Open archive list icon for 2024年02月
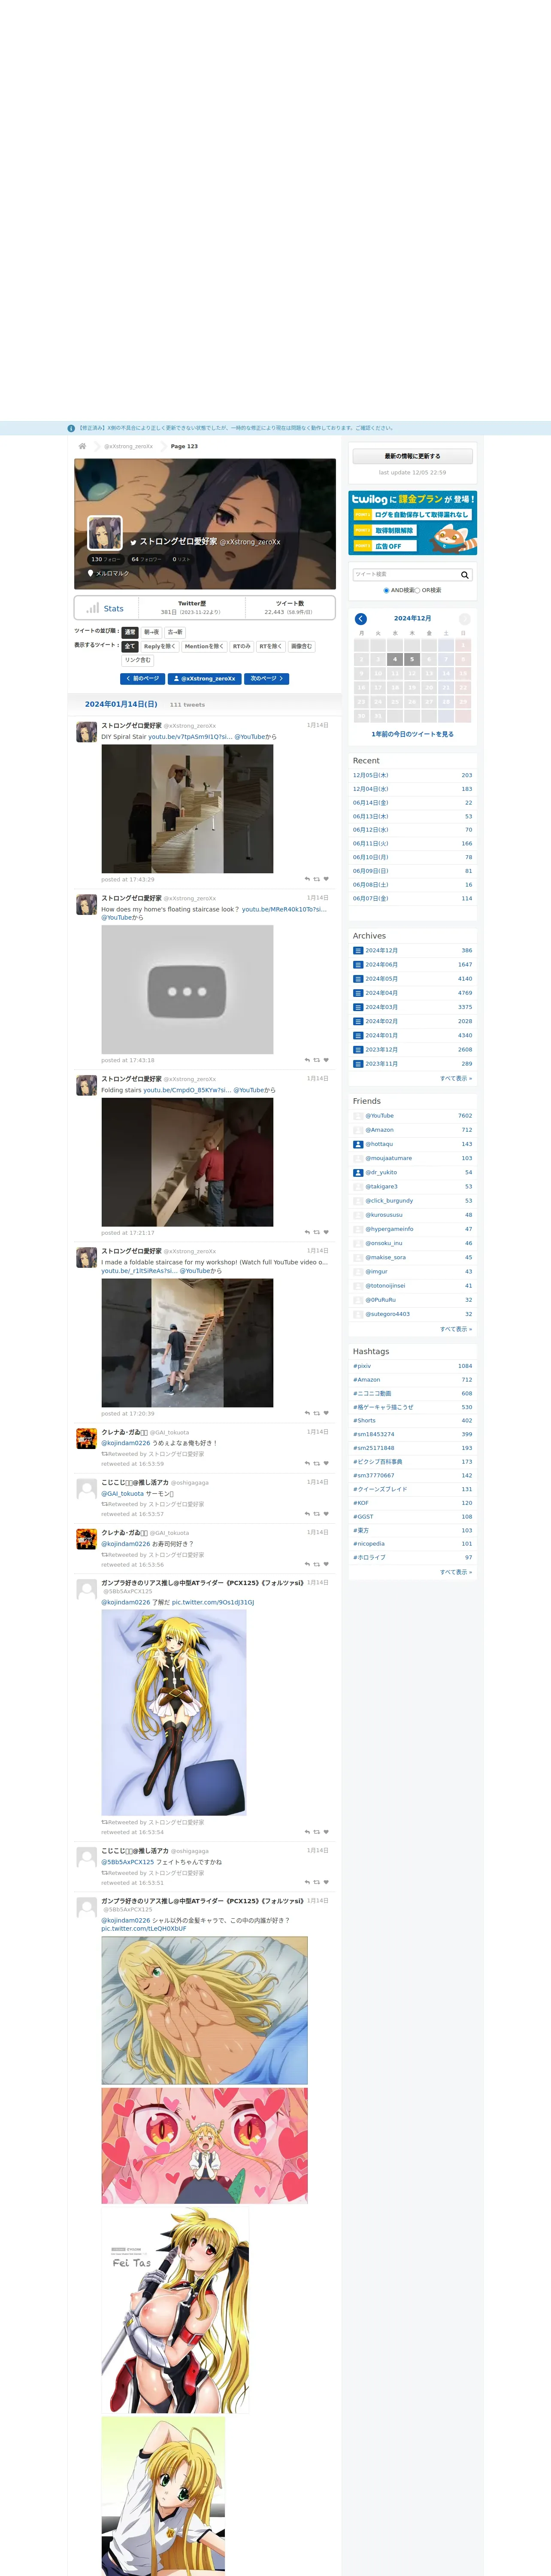The height and width of the screenshot is (2576, 551). (358, 1021)
